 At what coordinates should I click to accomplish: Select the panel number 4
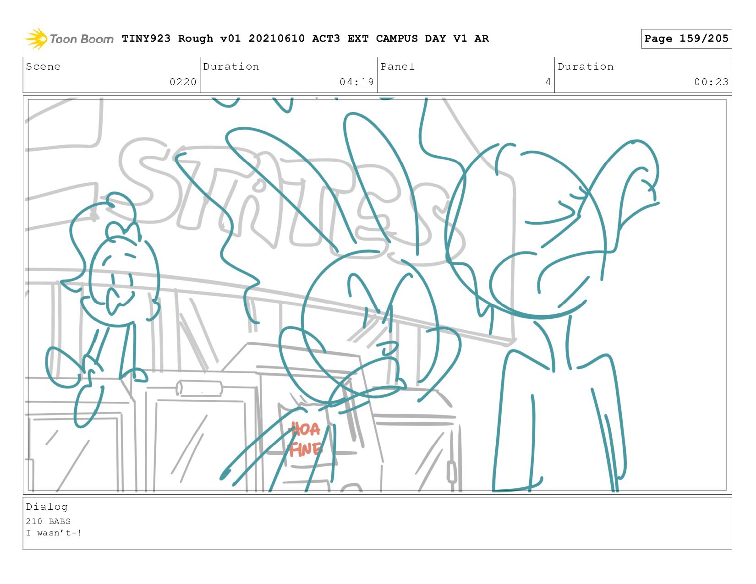click(548, 82)
